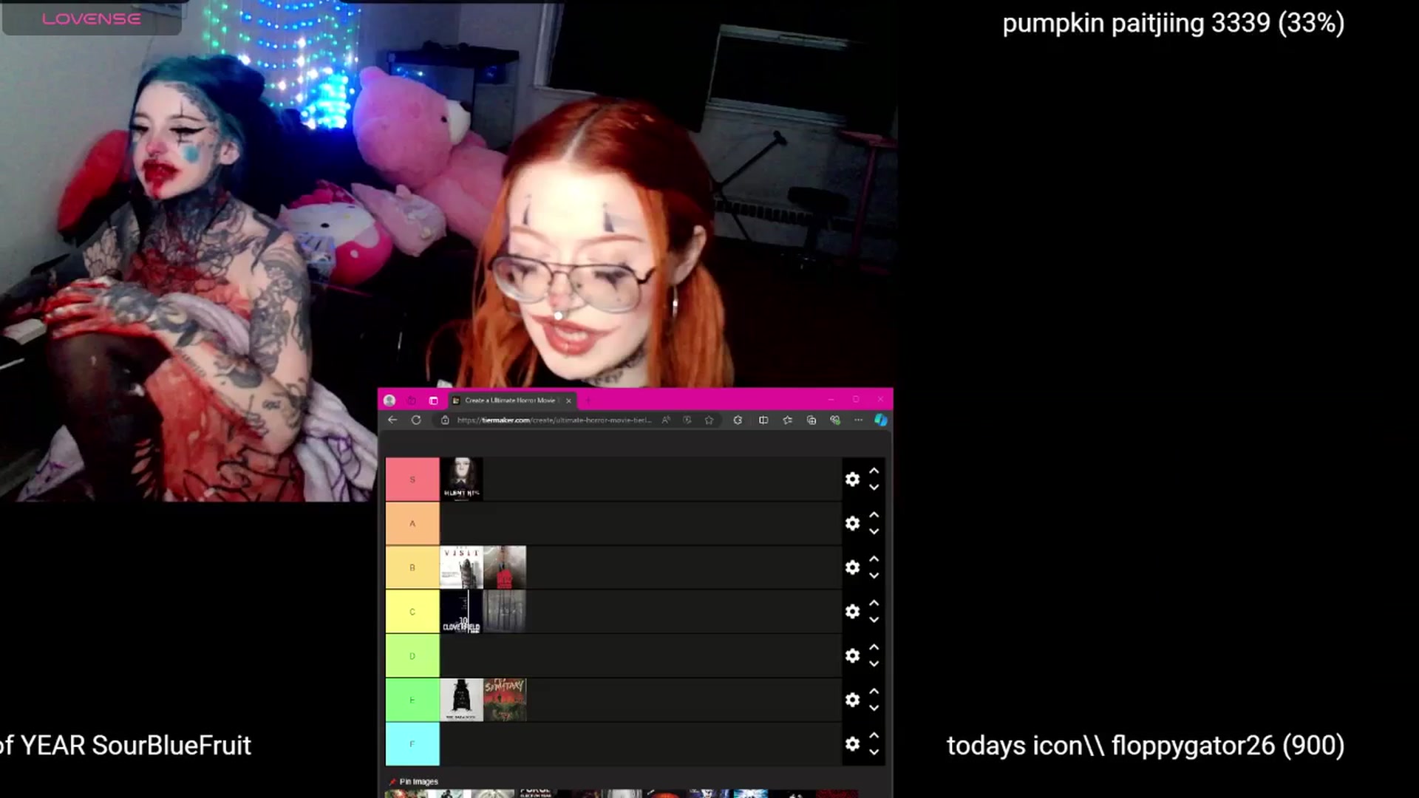Select The Babadook poster in E tier

(461, 700)
